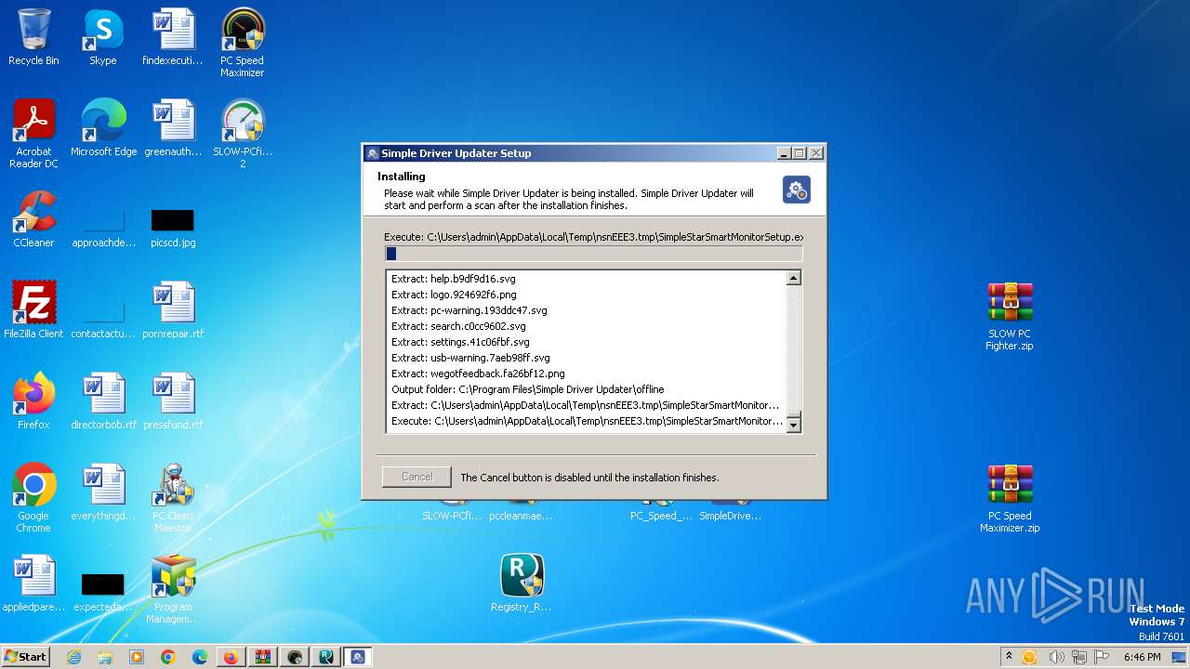Image resolution: width=1190 pixels, height=669 pixels.
Task: Click the log list scroll-down arrow
Action: point(794,425)
